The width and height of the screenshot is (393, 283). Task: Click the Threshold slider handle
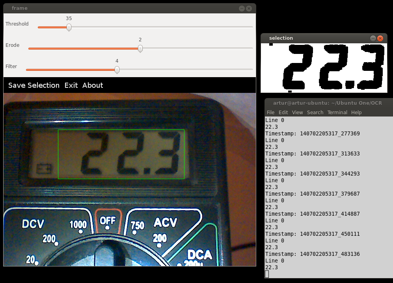pos(69,27)
